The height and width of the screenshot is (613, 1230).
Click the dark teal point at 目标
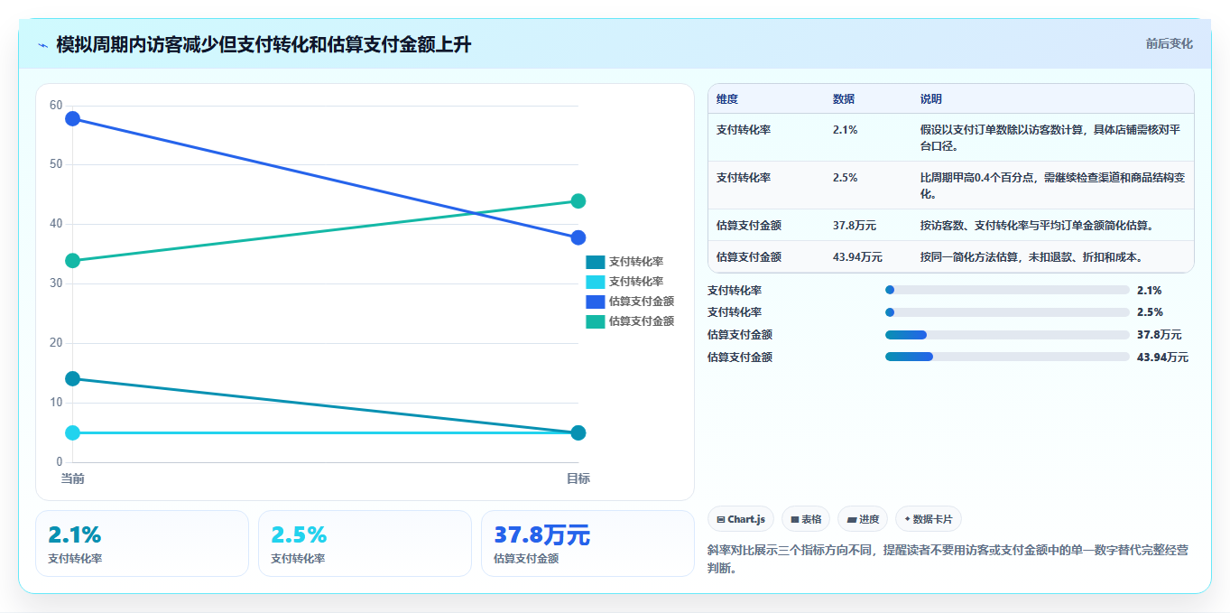[x=578, y=432]
